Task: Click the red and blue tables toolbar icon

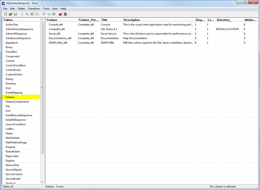Action: click(x=65, y=14)
